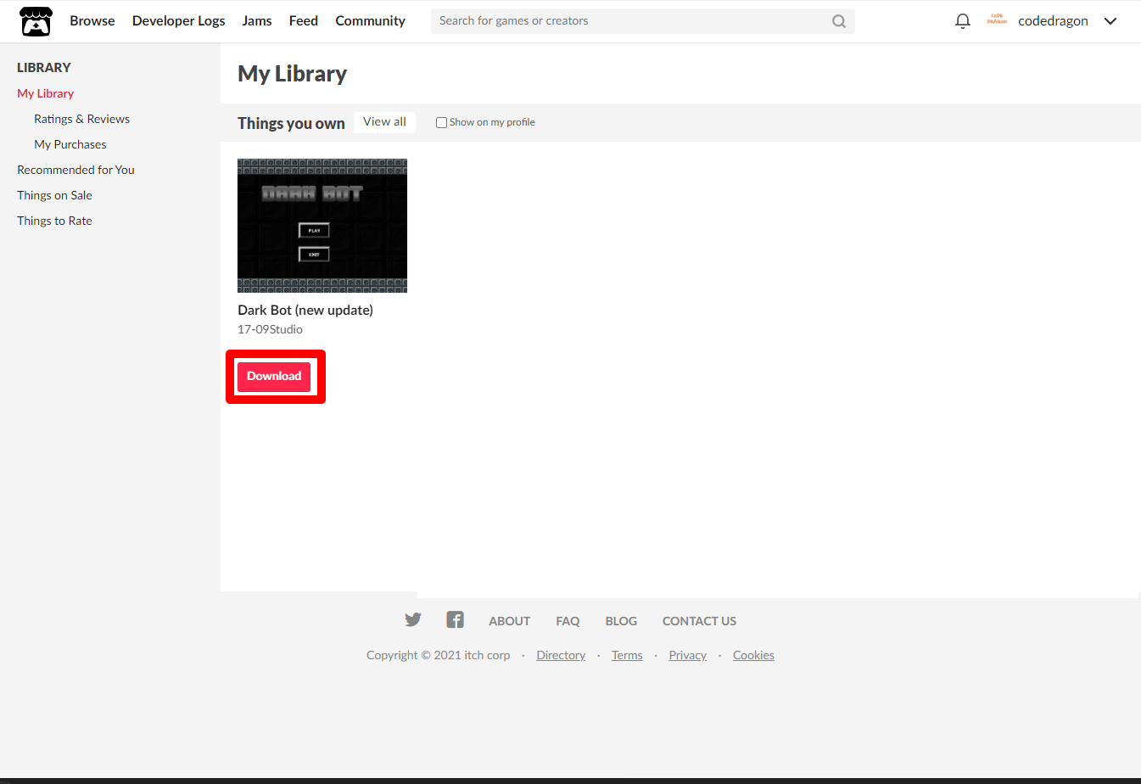Open the Privacy footer link
This screenshot has width=1141, height=784.
(688, 655)
